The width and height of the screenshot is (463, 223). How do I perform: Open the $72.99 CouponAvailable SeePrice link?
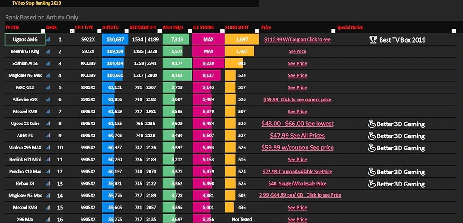pyautogui.click(x=297, y=172)
